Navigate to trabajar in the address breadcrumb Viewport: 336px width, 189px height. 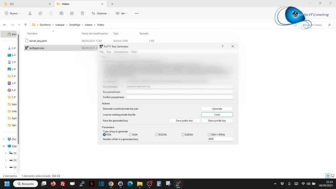pos(60,25)
